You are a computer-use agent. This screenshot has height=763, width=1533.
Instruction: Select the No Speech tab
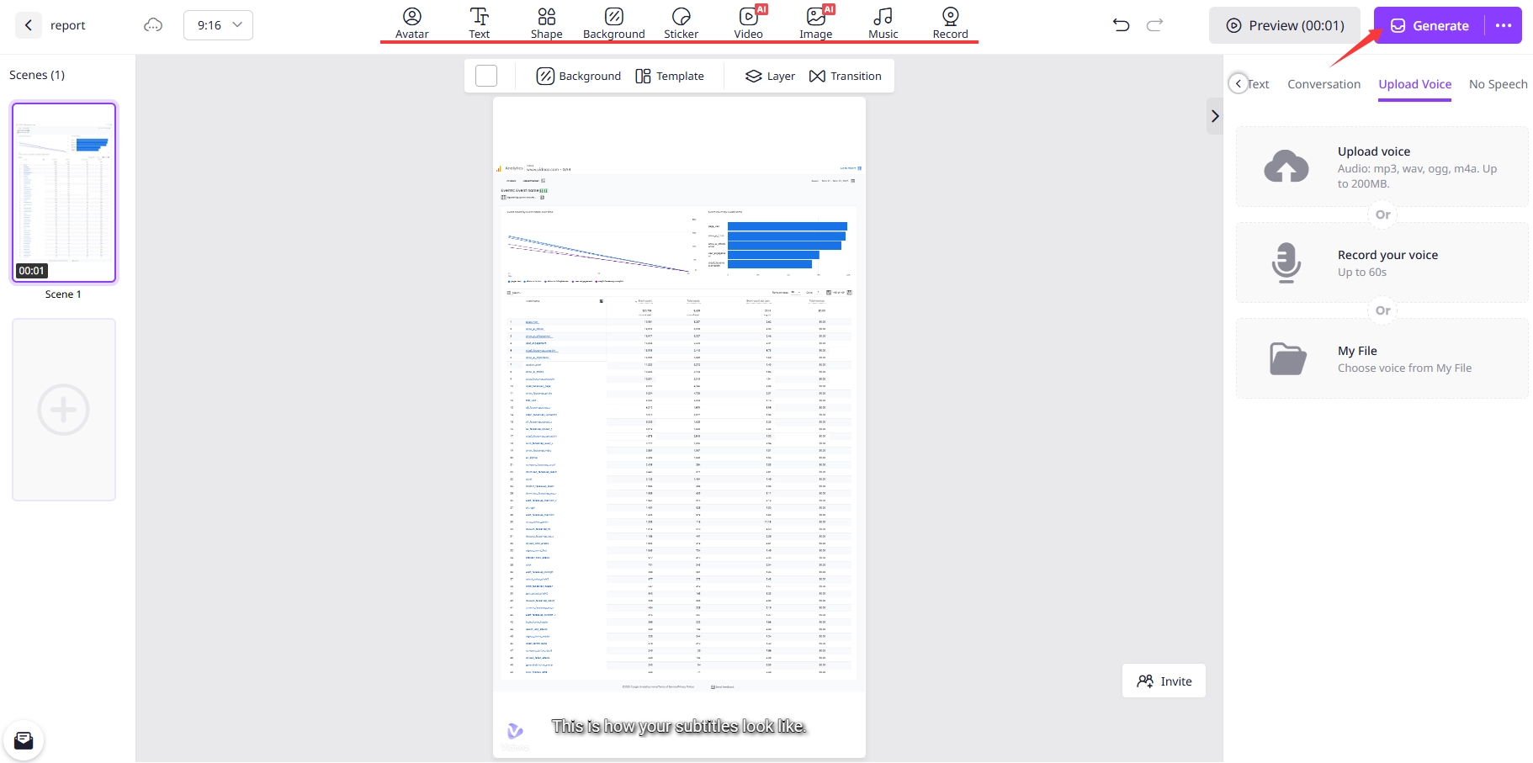1498,84
